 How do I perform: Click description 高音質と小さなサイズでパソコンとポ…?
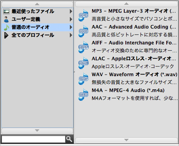pos(134,19)
